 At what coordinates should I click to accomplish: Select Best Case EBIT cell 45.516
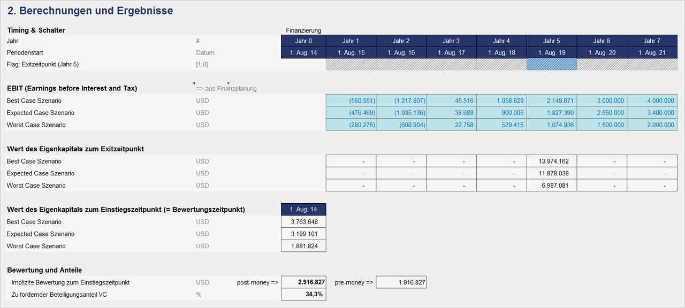(451, 101)
